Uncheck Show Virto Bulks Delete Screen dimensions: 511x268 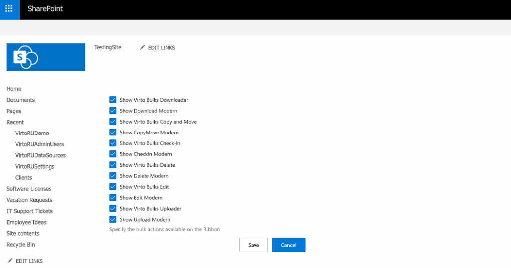click(x=113, y=165)
